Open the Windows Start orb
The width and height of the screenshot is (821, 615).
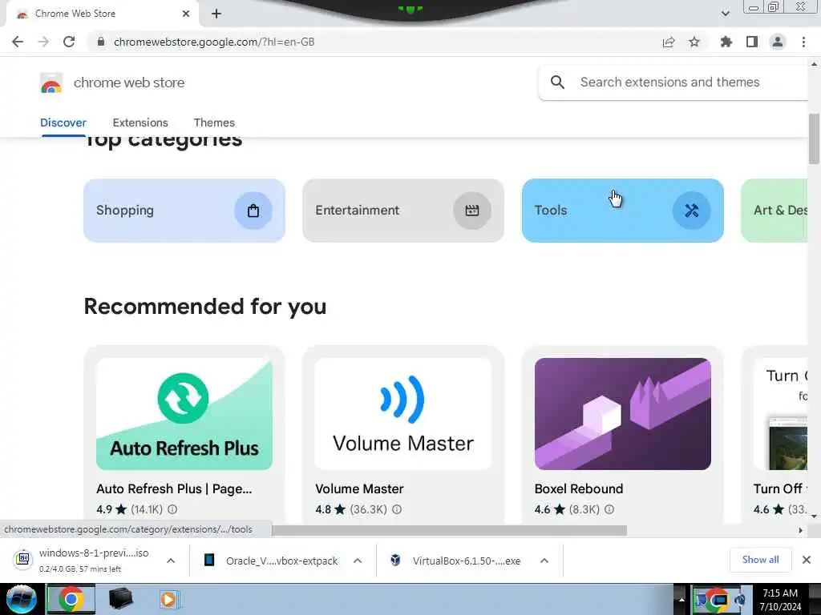21,599
